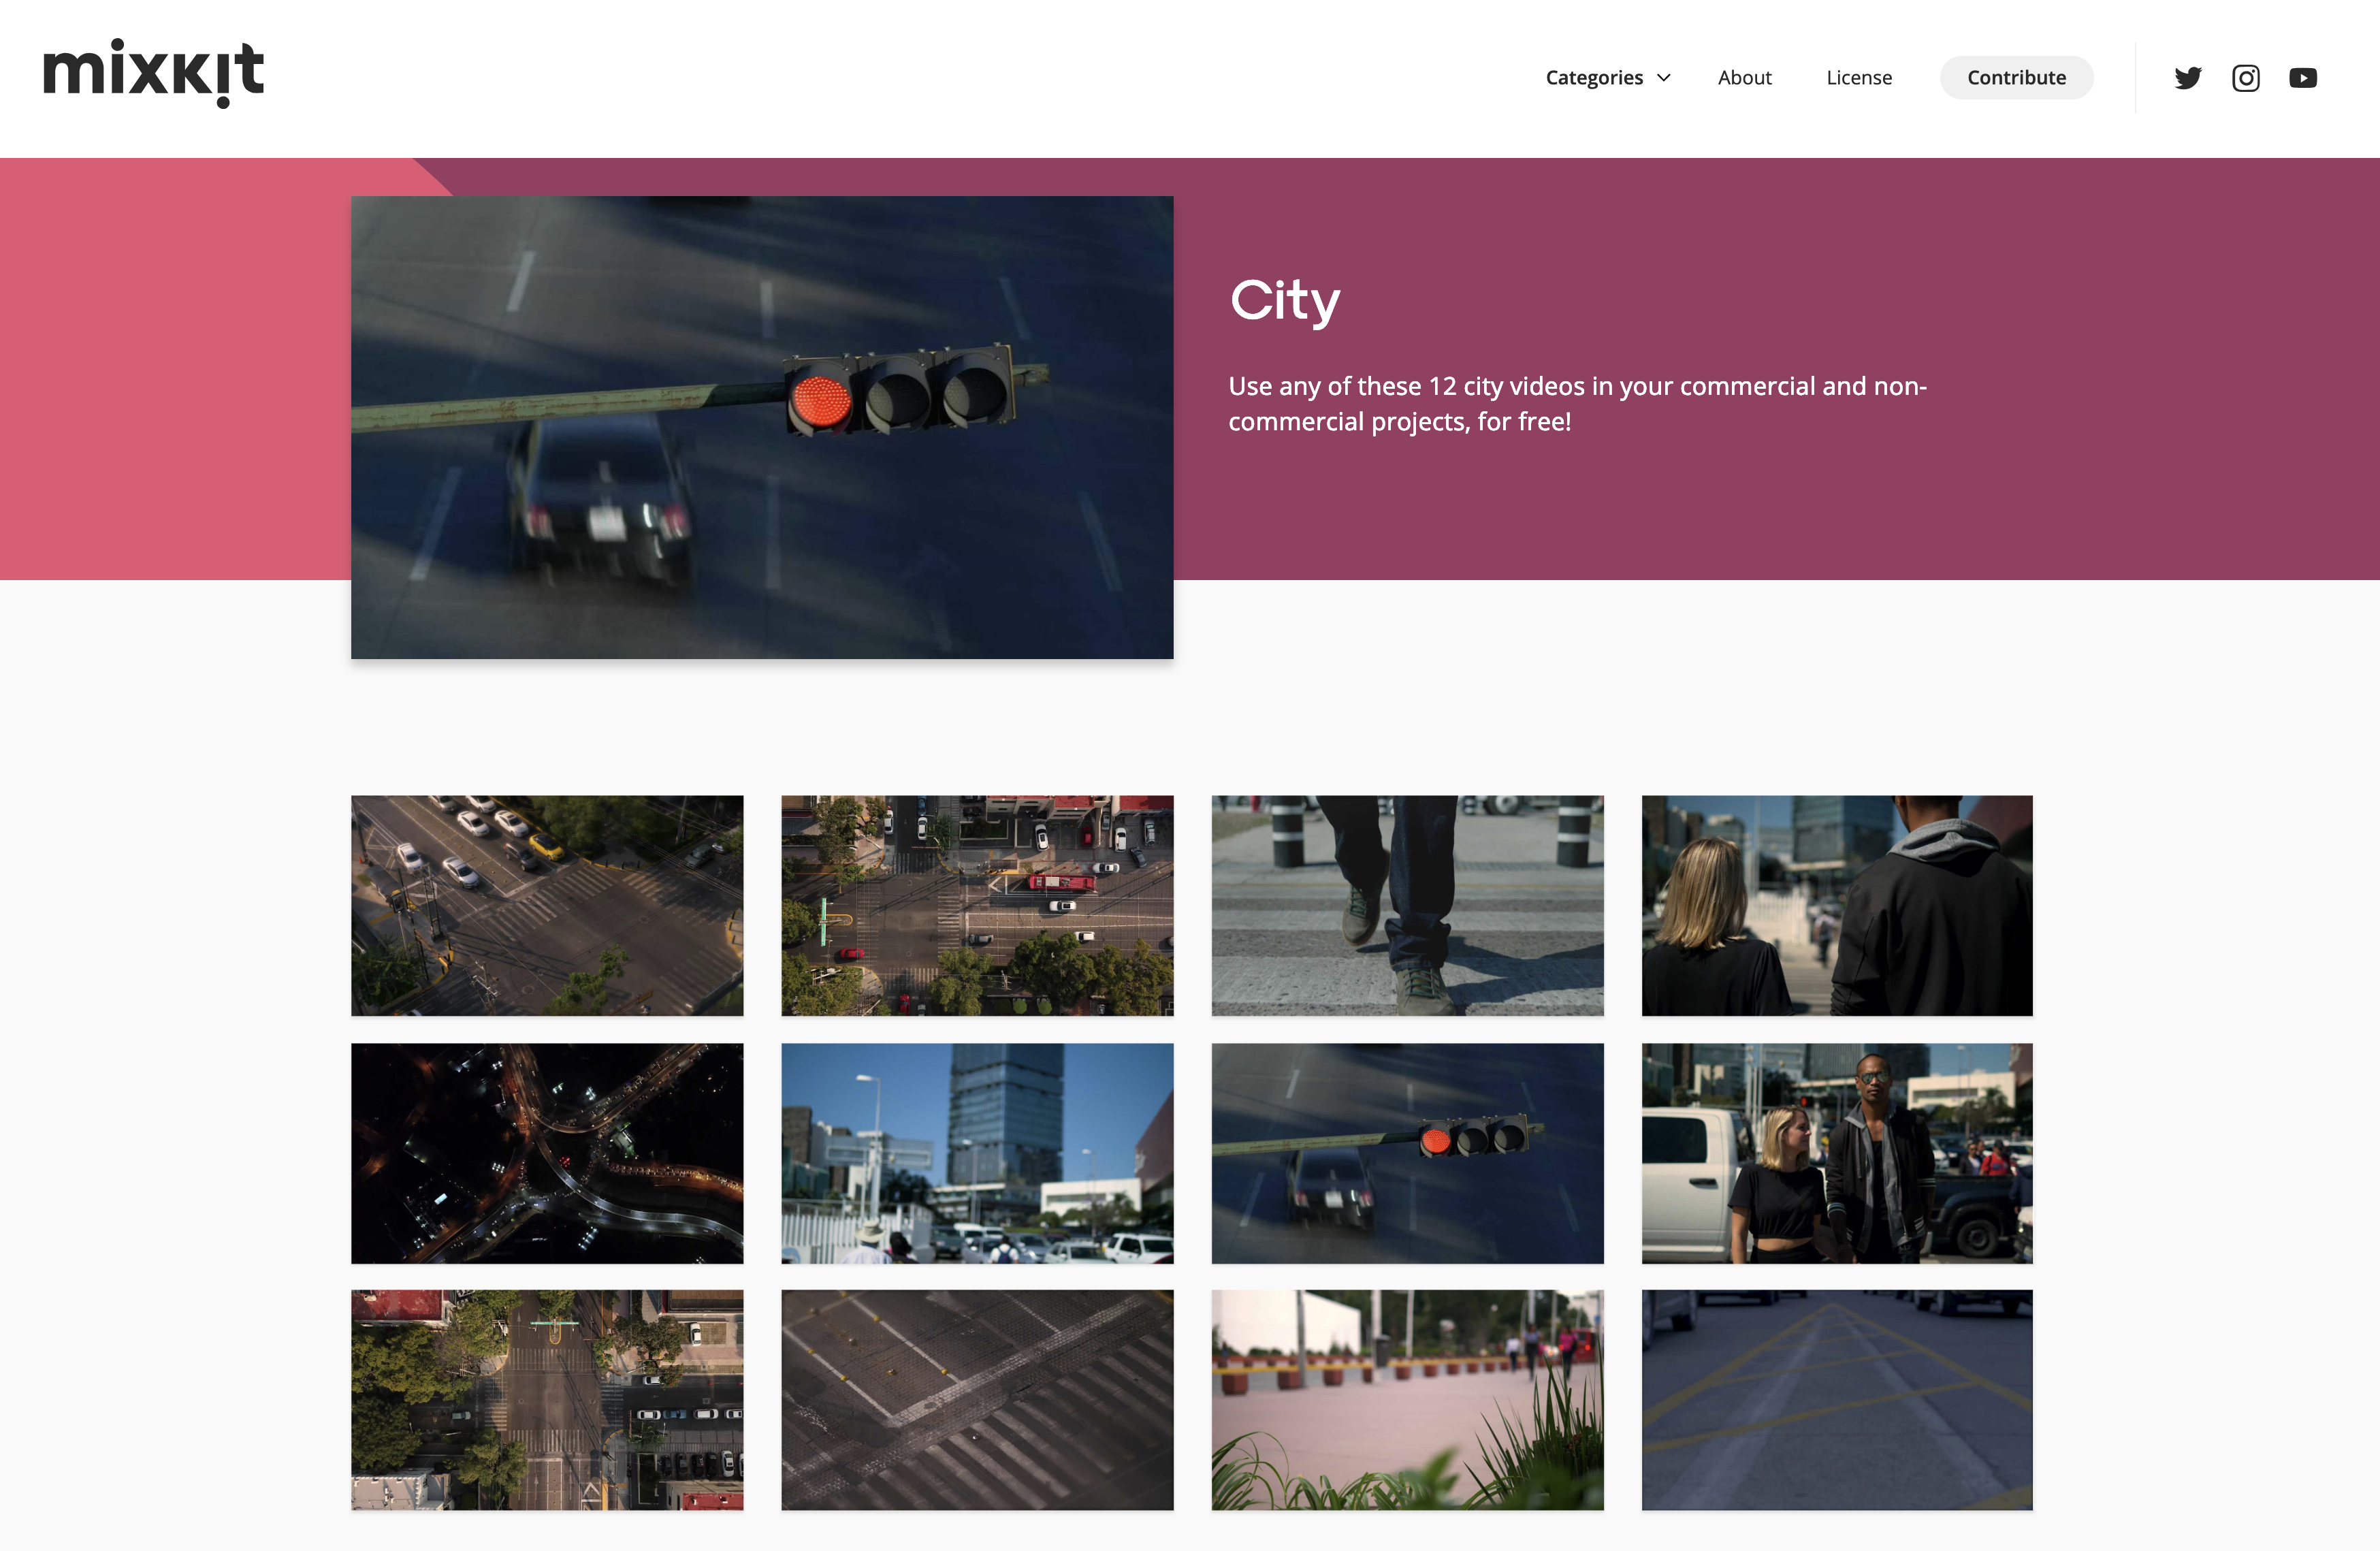This screenshot has width=2380, height=1551.
Task: Click the Contribute button
Action: (x=2016, y=78)
